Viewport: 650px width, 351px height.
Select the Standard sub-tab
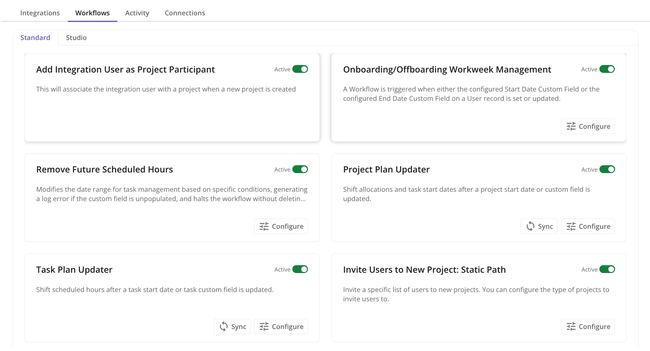pyautogui.click(x=35, y=38)
